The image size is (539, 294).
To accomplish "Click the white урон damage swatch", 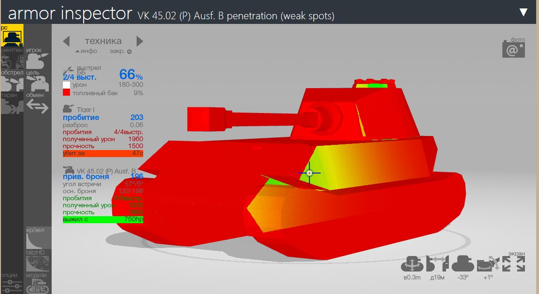I will pos(66,85).
